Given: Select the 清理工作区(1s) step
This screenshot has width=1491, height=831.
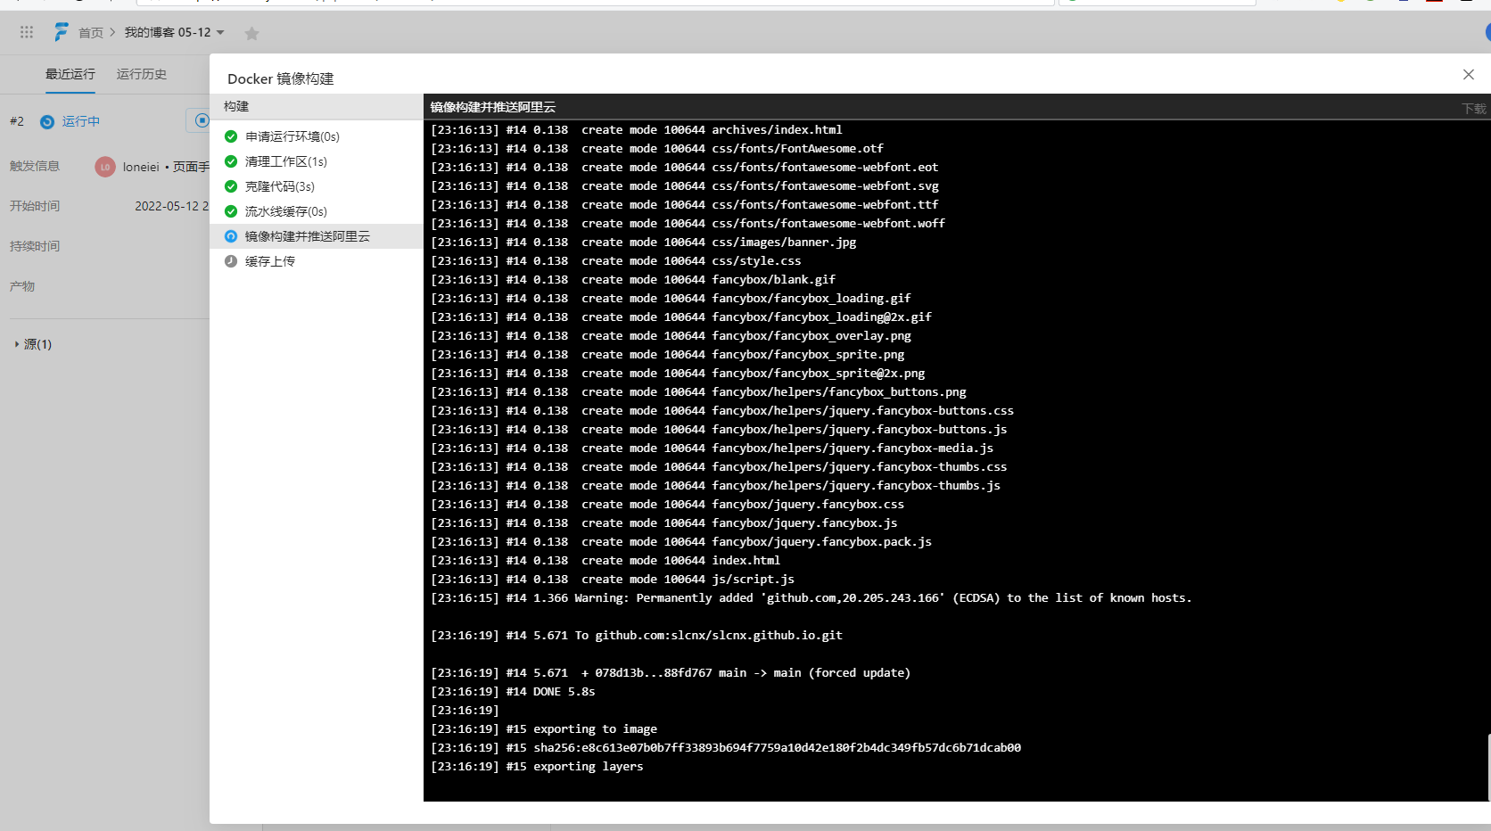Looking at the screenshot, I should 317,161.
